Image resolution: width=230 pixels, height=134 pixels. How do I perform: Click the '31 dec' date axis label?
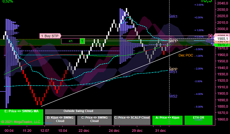click(160, 130)
